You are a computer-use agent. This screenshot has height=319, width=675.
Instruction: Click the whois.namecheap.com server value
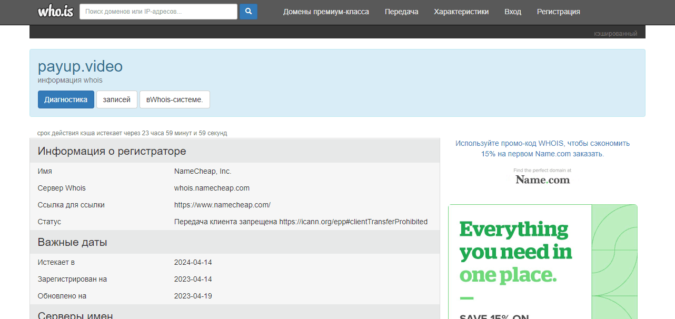[212, 188]
